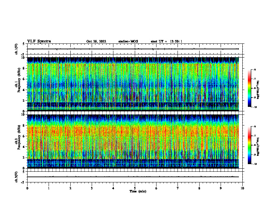Select the date text "Oct. 28, 2022"
273x211 pixels.
click(x=96, y=41)
